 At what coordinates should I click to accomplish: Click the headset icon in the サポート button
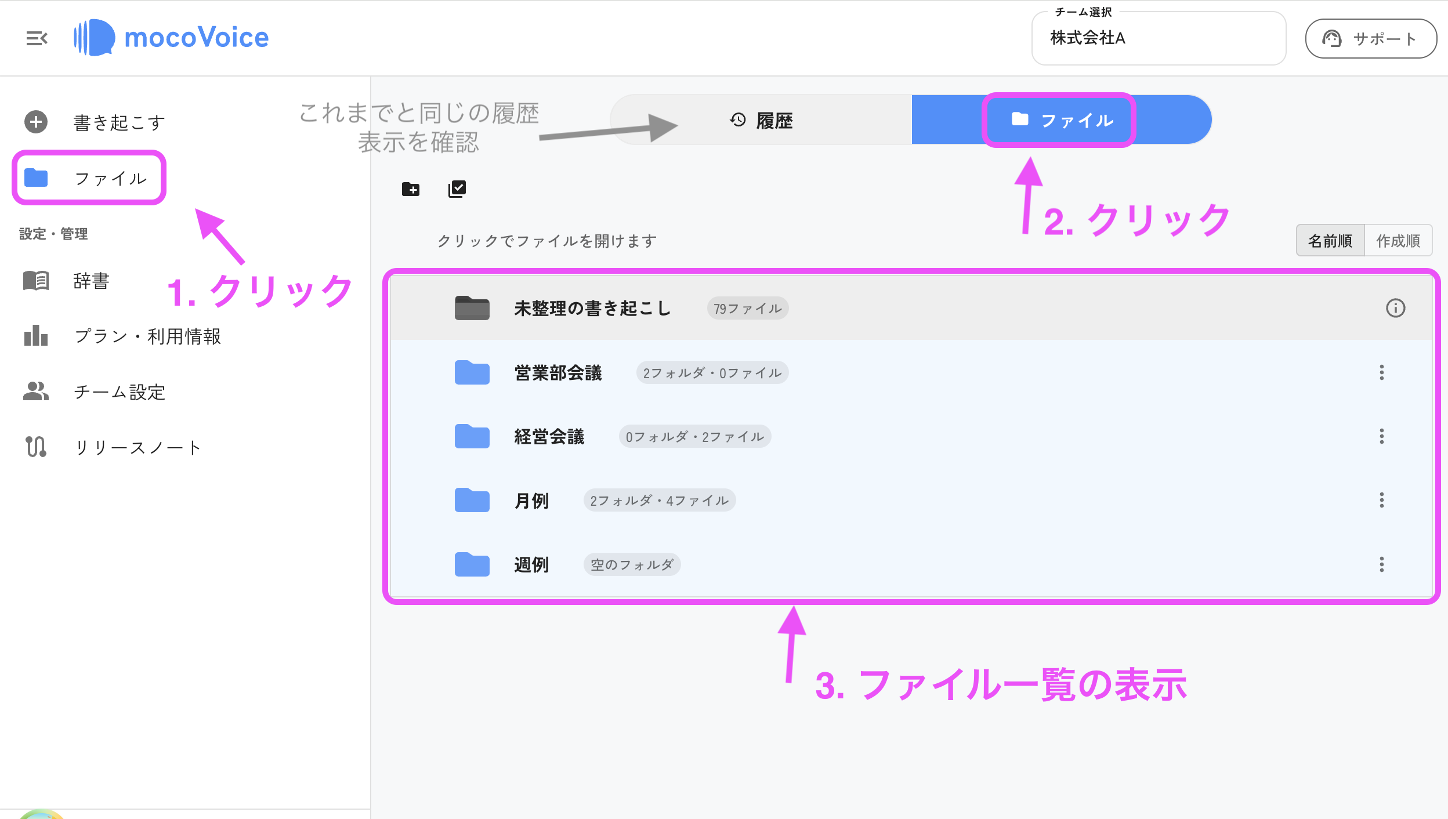(1331, 39)
